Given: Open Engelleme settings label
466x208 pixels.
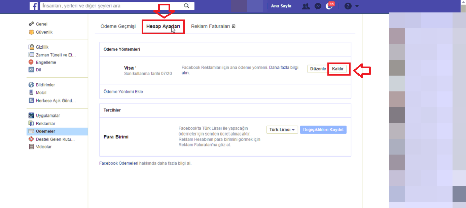Looking at the screenshot, I should click(x=46, y=62).
